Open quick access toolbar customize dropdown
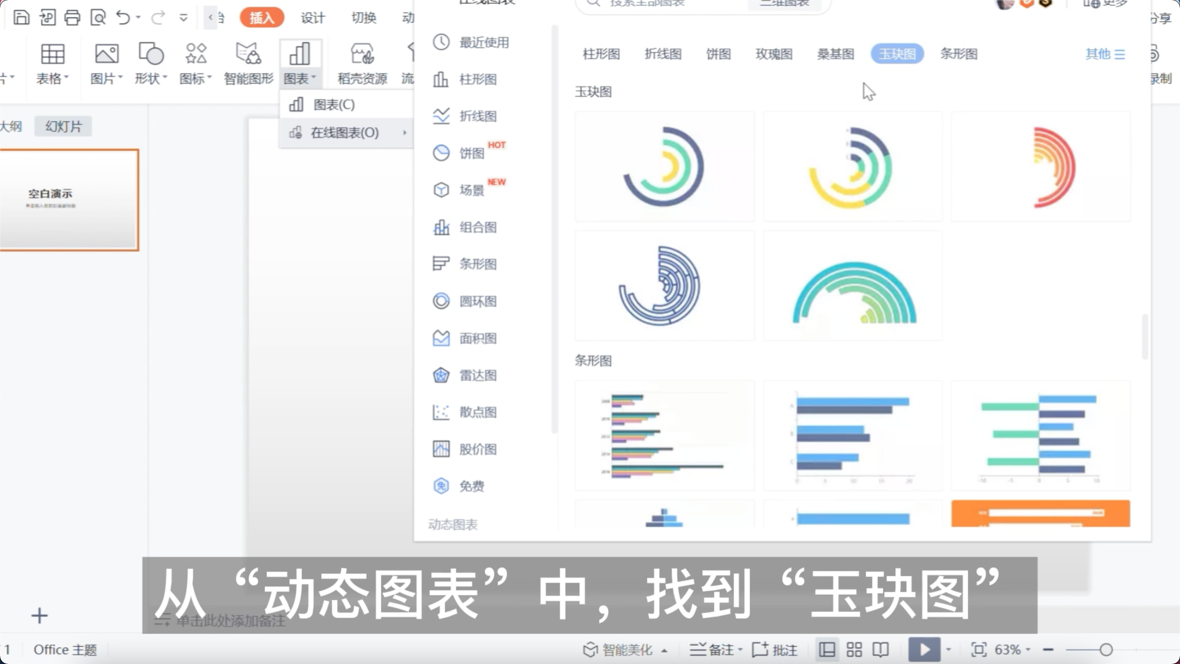The height and width of the screenshot is (664, 1180). [184, 18]
